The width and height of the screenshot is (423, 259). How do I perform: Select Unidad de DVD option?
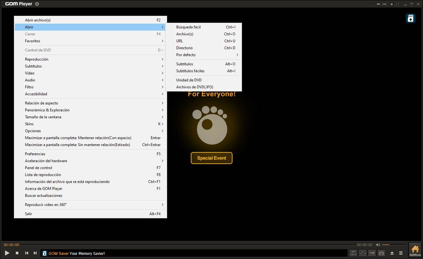[204, 80]
